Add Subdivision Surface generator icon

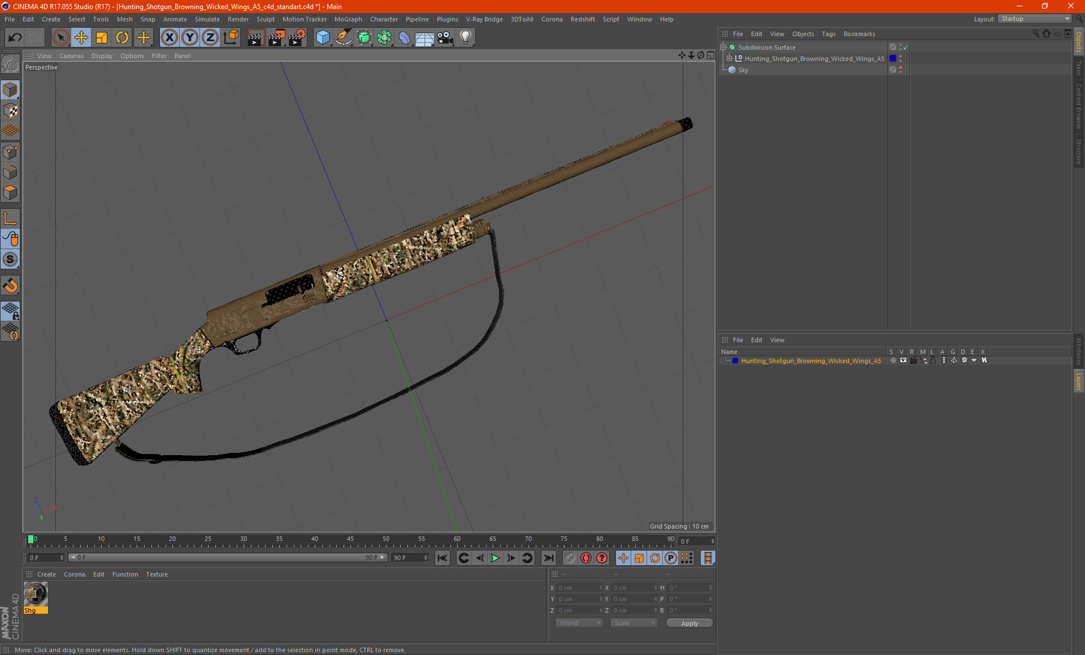(x=364, y=38)
